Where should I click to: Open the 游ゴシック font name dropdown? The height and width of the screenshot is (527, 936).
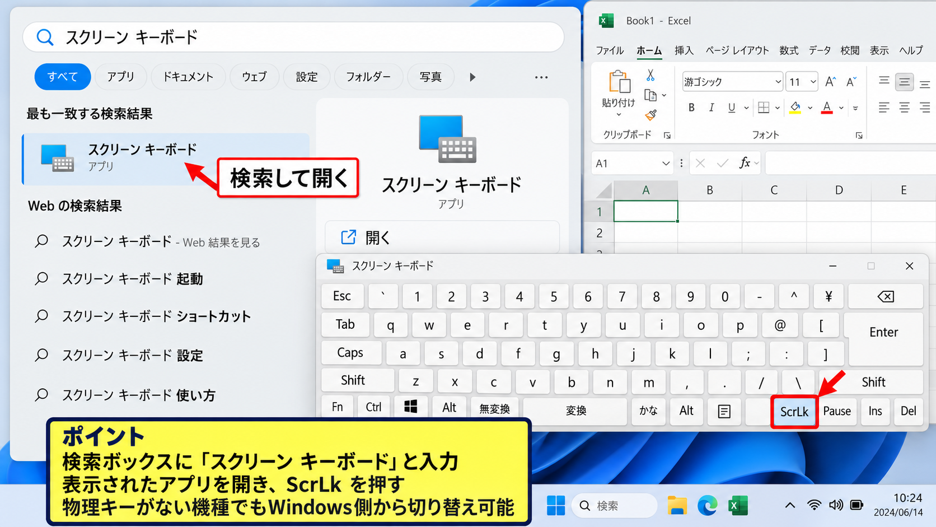click(778, 82)
